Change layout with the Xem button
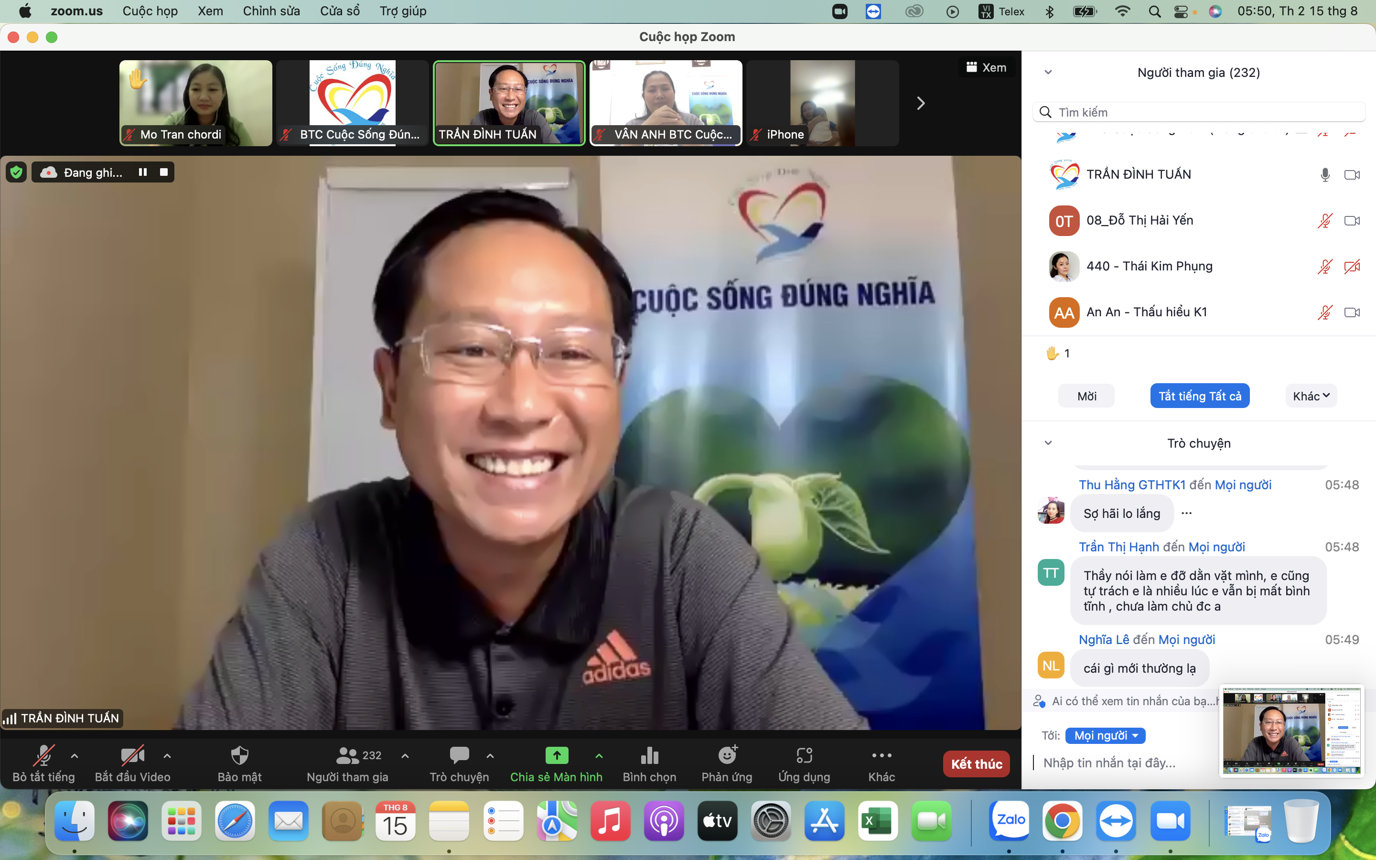The image size is (1376, 860). (x=987, y=67)
